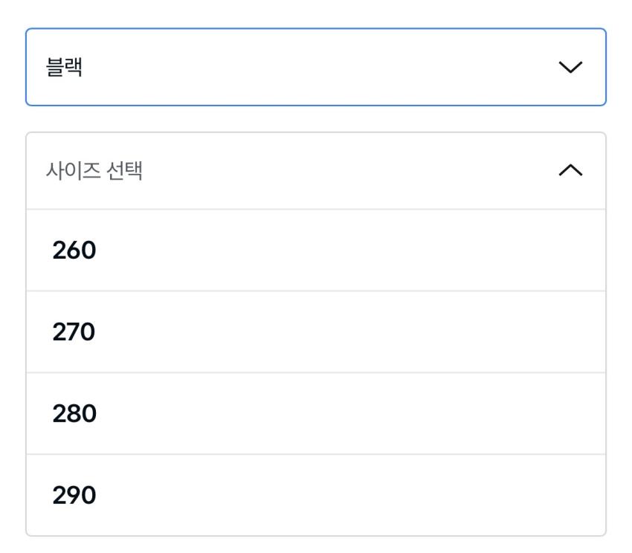Click the 사이즈 선택 placeholder label

point(94,172)
